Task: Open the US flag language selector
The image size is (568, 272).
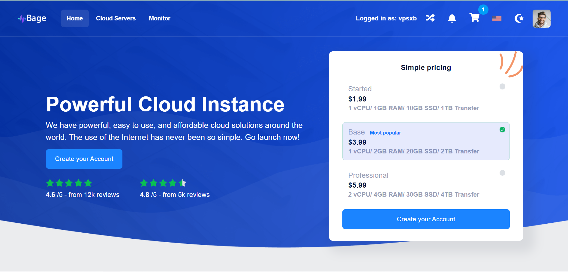Action: tap(497, 19)
